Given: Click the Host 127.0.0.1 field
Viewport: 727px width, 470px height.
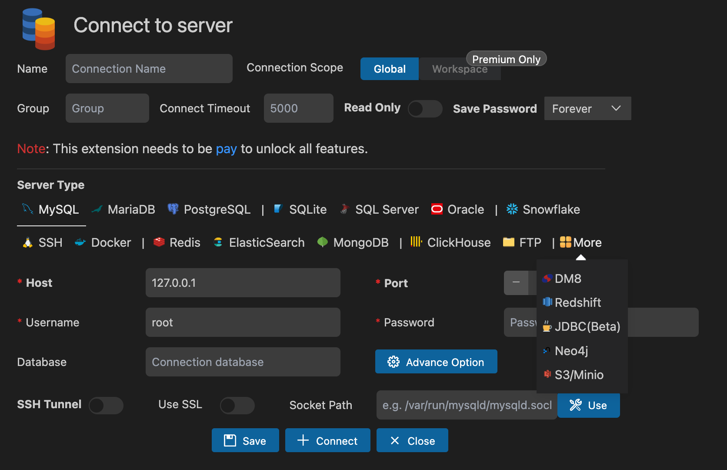Looking at the screenshot, I should 243,283.
